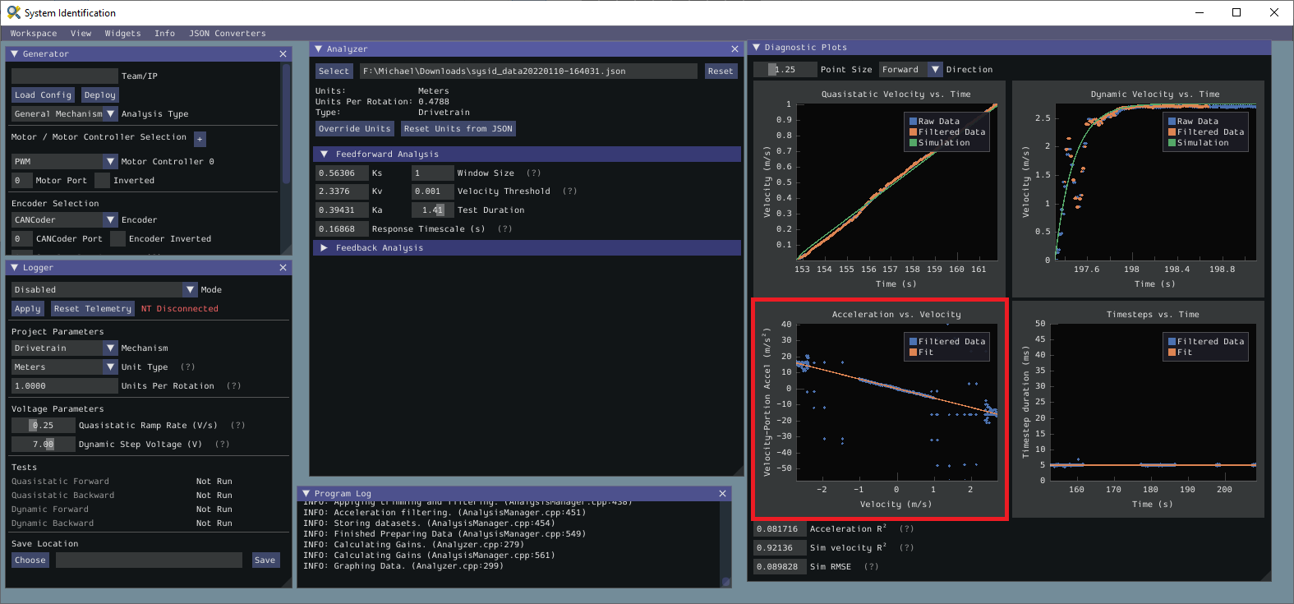1294x604 pixels.
Task: Close the Analyzer panel
Action: 735,49
